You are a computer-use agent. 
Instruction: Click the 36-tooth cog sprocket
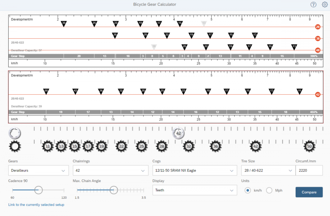click(215, 146)
